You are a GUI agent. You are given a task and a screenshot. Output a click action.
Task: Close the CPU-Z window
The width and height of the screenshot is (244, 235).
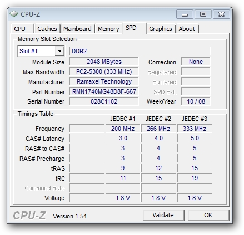pos(221,14)
